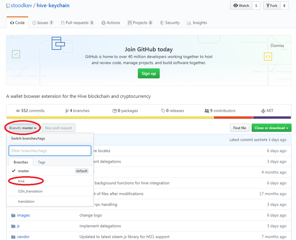
Task: Click the commits history icon
Action: click(18, 111)
